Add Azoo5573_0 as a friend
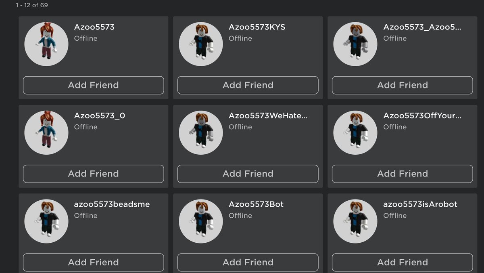Screen dimensions: 484x273 point(94,174)
